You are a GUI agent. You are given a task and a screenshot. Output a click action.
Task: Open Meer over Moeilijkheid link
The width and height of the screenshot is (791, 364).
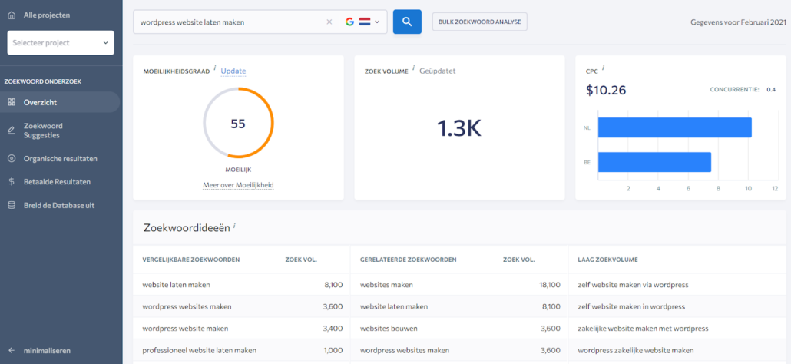238,185
